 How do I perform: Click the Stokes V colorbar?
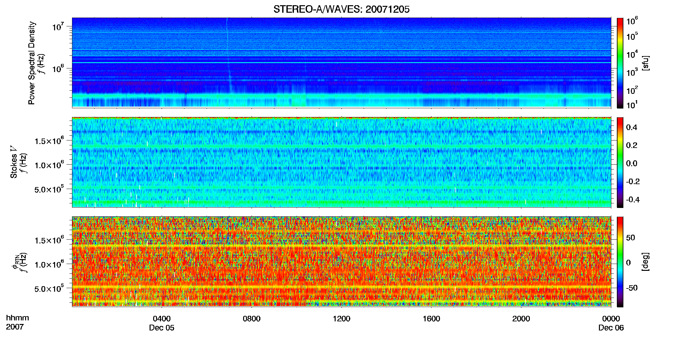[620, 162]
